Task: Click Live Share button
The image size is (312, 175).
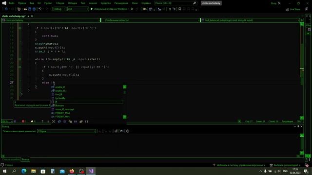Action: click(x=293, y=9)
